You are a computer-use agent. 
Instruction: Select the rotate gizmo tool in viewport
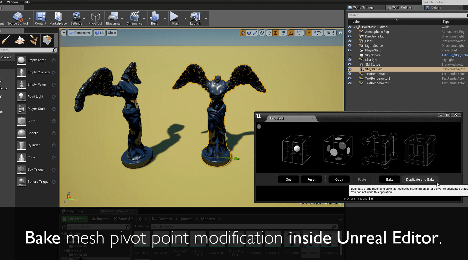pos(249,33)
